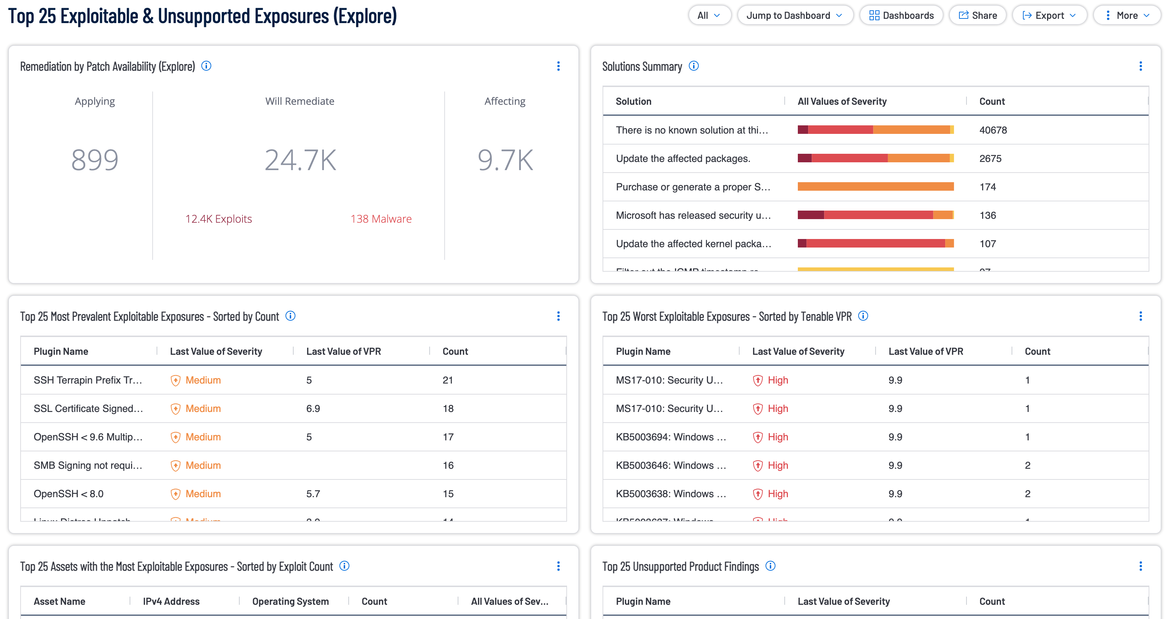
Task: View info for Top 25 Unsupported Product Findings
Action: tap(770, 566)
